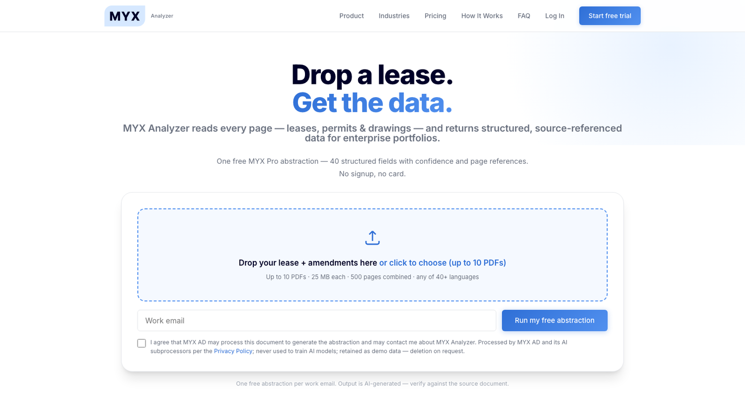Open the Privacy Policy link
The width and height of the screenshot is (745, 400).
click(233, 351)
